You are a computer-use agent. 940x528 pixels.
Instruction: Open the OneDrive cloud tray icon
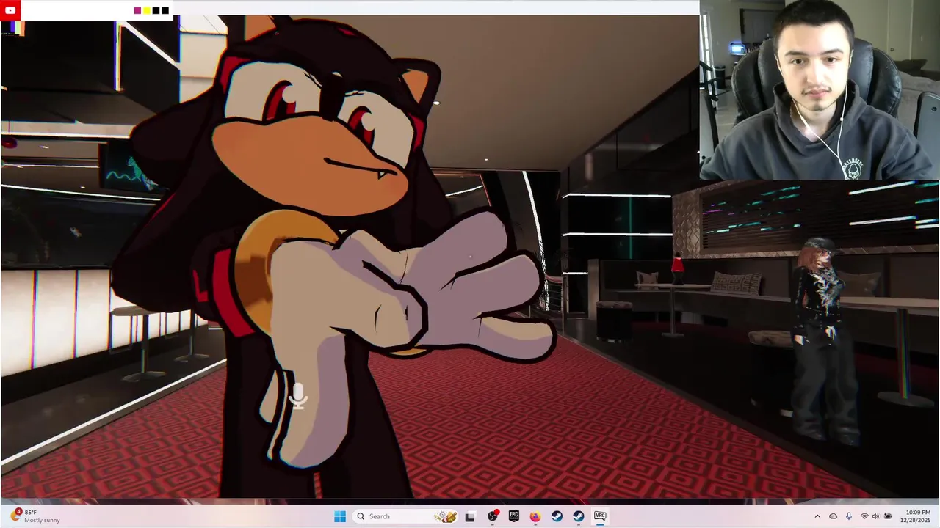[834, 516]
